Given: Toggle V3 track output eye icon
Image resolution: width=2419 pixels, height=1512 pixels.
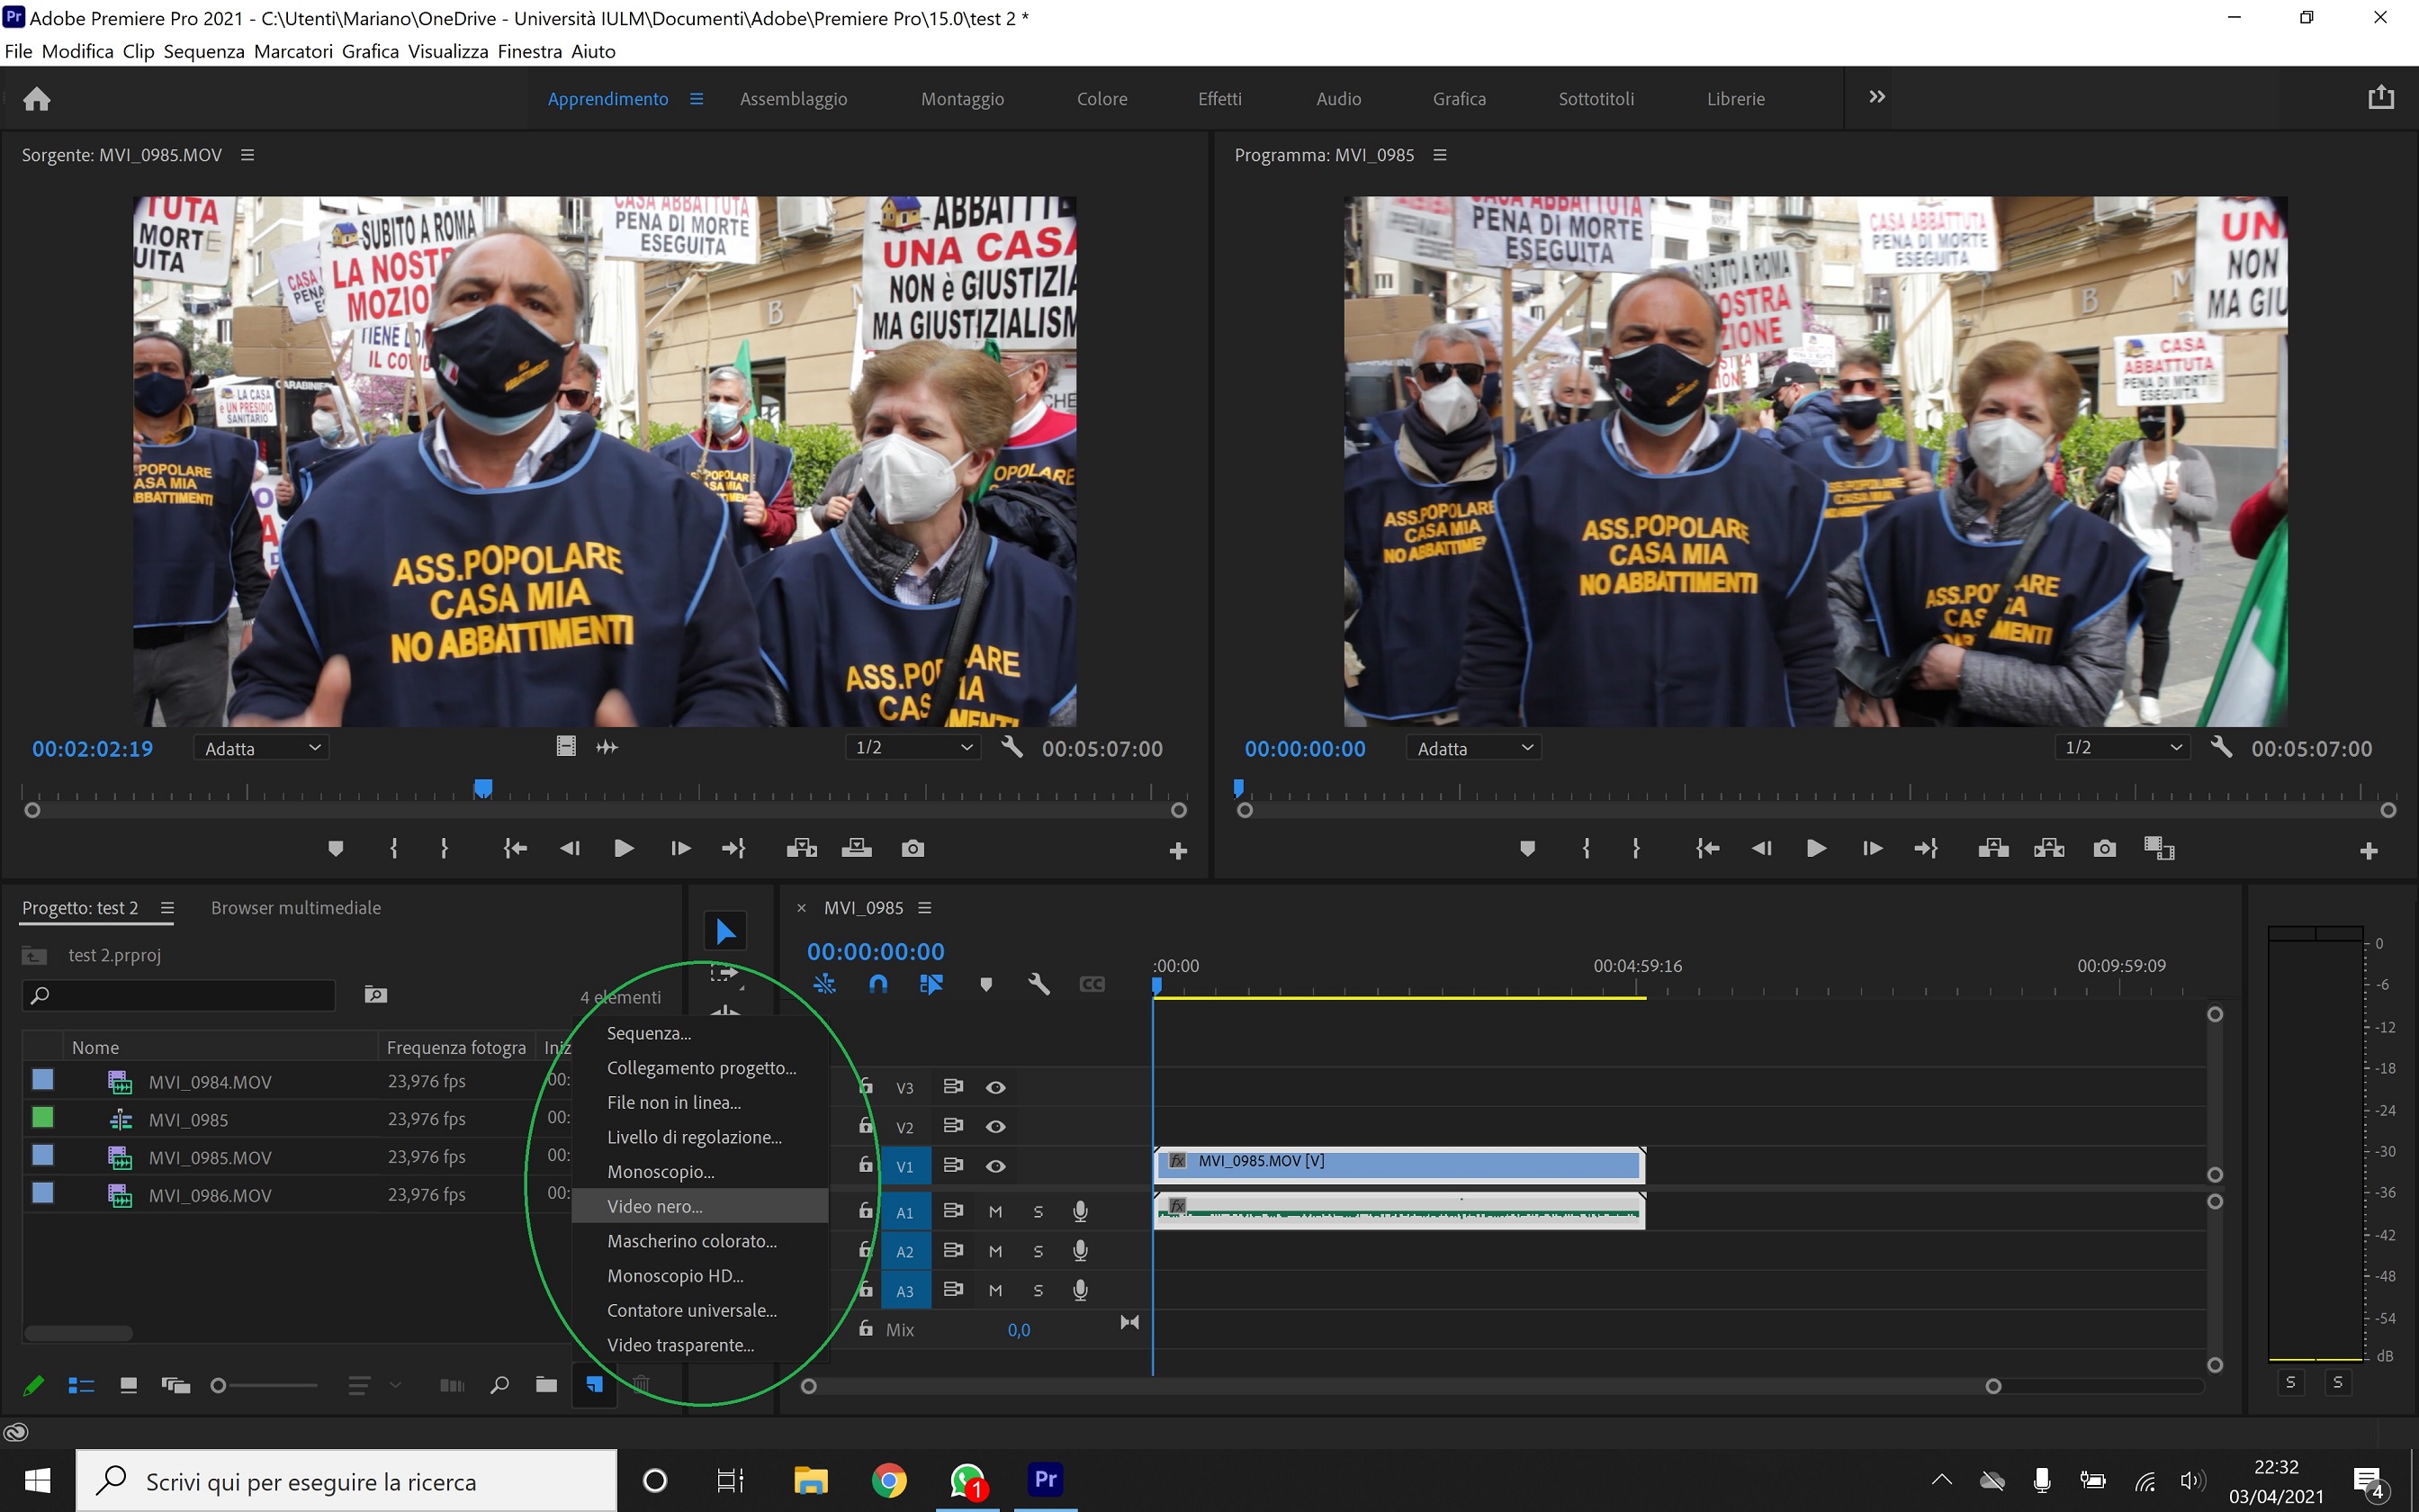Looking at the screenshot, I should tap(995, 1087).
